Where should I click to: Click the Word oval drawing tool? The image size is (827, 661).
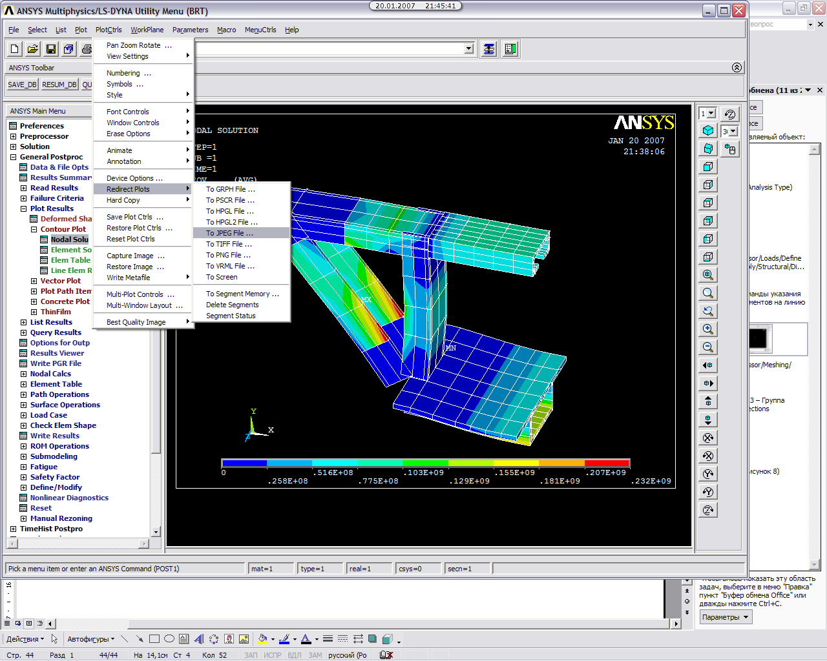pyautogui.click(x=169, y=639)
